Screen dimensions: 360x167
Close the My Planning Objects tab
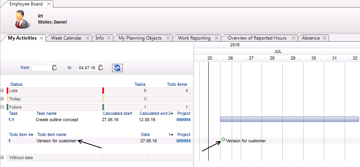(x=168, y=38)
